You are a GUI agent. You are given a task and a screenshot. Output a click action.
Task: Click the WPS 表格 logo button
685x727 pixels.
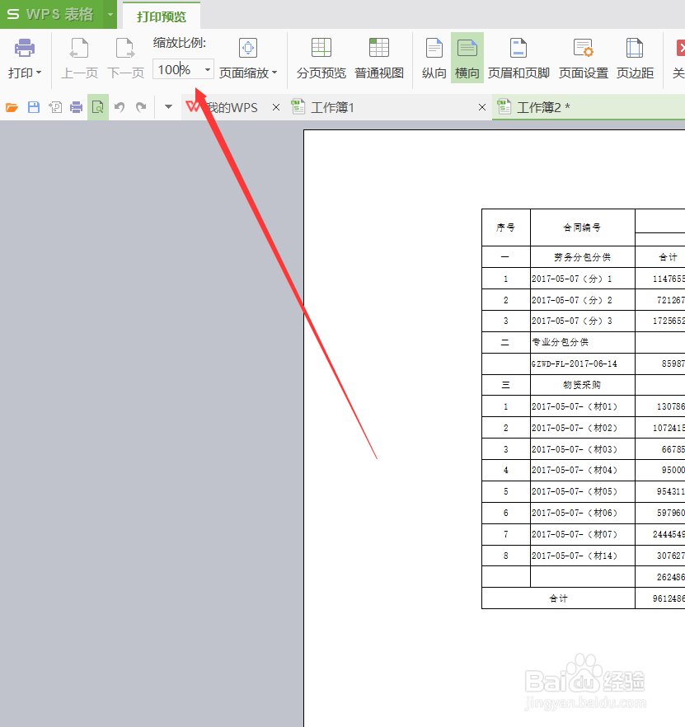[x=52, y=14]
